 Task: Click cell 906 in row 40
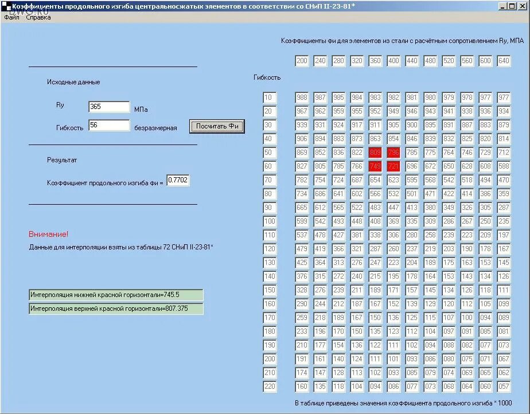[302, 139]
